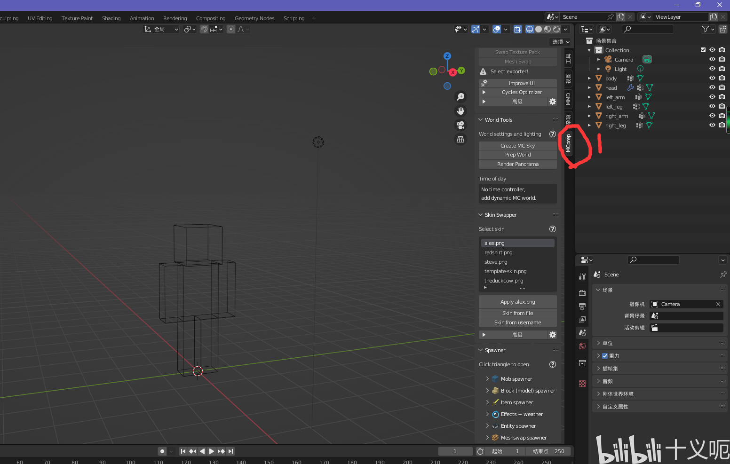Click the help icon next to Select skin

tap(553, 229)
